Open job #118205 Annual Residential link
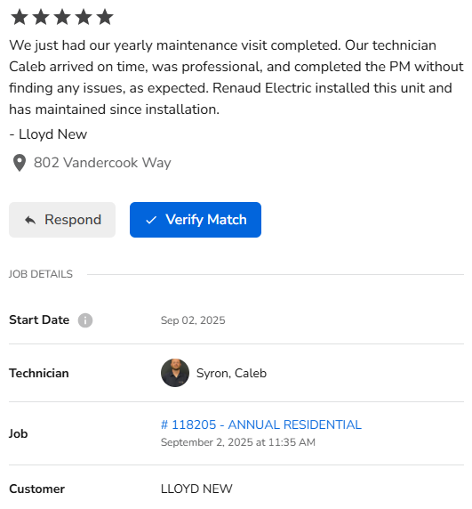The width and height of the screenshot is (472, 509). click(x=261, y=424)
